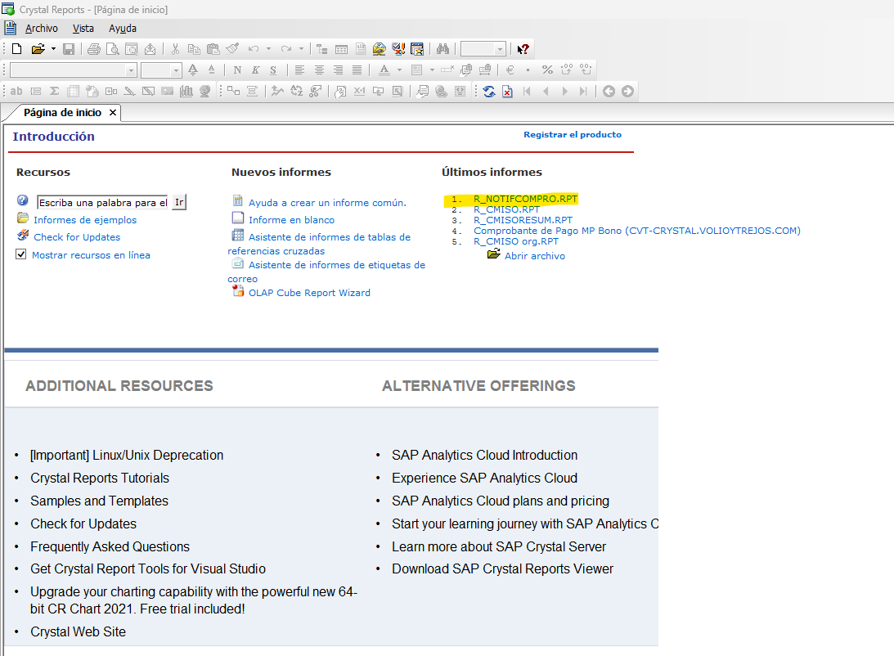
Task: Click the Cut scissors icon
Action: (x=175, y=49)
